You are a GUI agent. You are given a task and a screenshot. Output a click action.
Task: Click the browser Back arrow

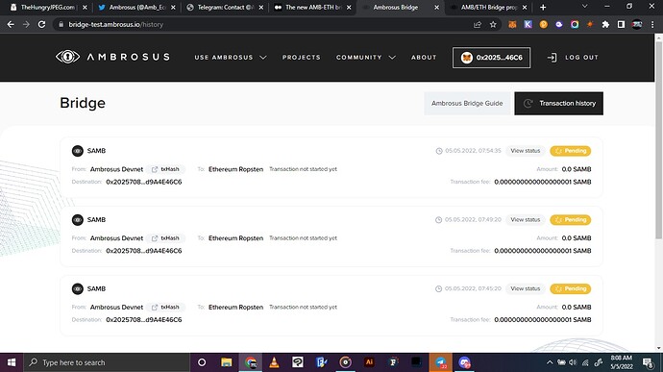(11, 25)
